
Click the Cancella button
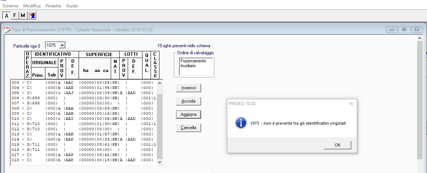tap(188, 128)
